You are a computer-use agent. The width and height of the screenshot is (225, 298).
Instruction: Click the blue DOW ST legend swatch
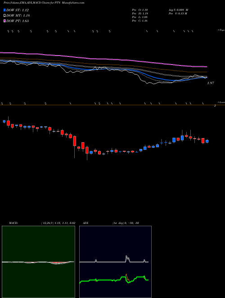5,10
